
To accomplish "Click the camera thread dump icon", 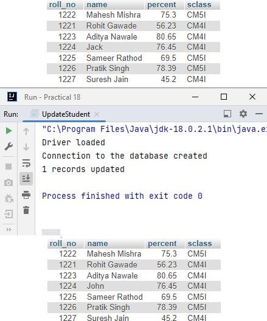I will (9, 182).
